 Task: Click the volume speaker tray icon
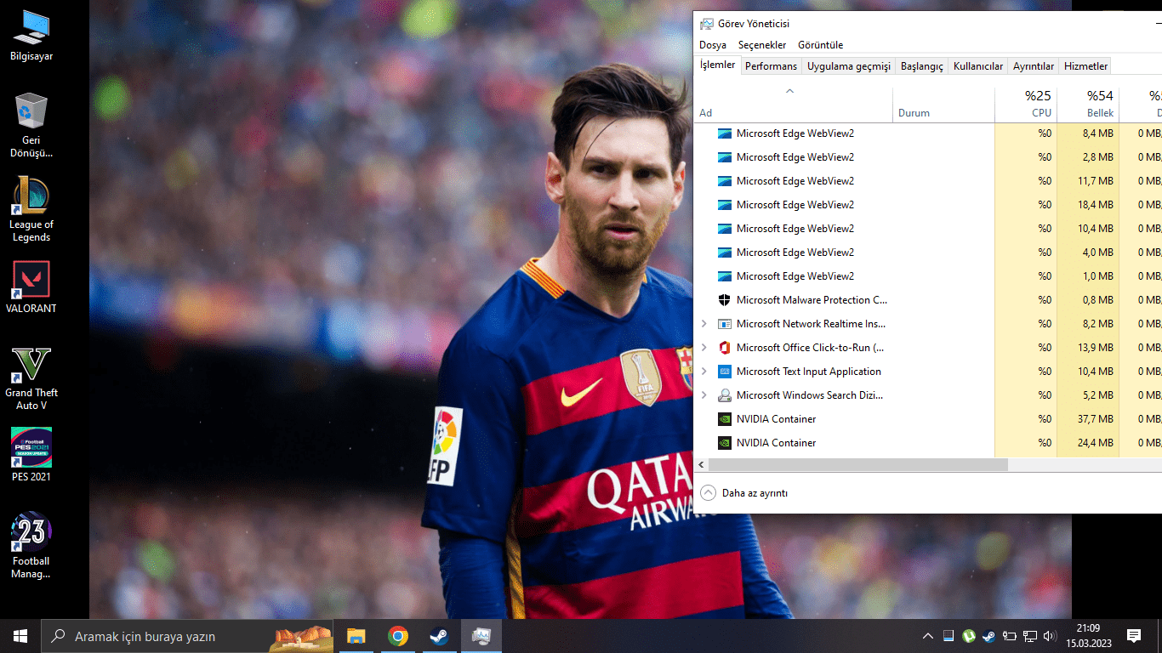coord(1050,636)
